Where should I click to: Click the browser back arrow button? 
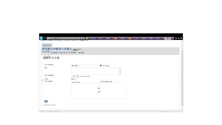pos(41,38)
